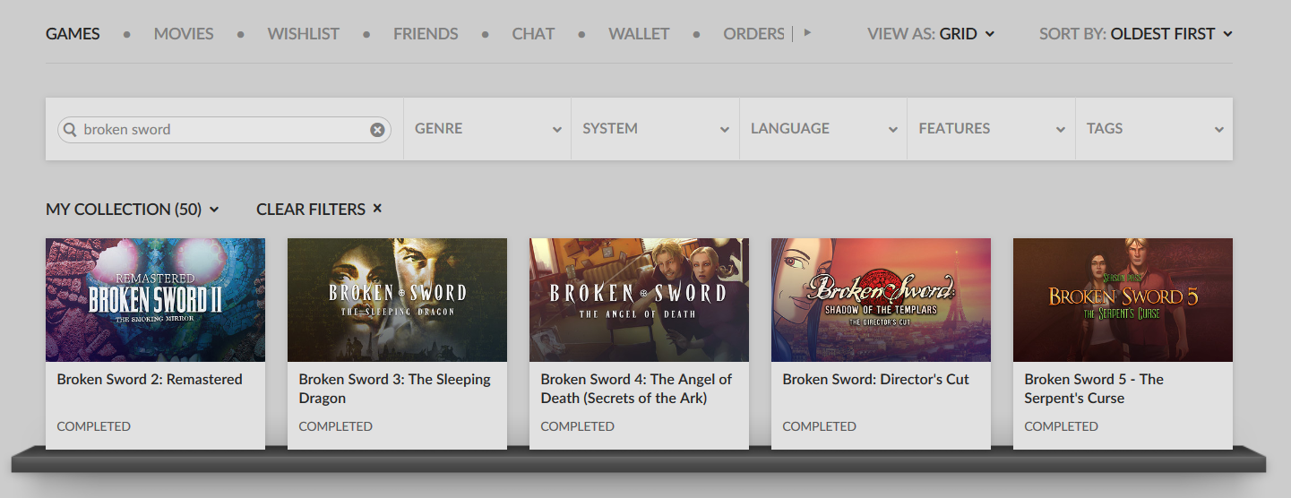
Task: Click title 'Broken Sword 2: Remastered'
Action: coord(150,380)
